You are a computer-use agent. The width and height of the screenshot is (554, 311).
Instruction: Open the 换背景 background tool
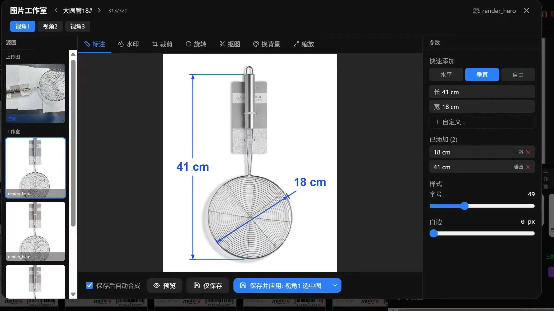click(267, 44)
